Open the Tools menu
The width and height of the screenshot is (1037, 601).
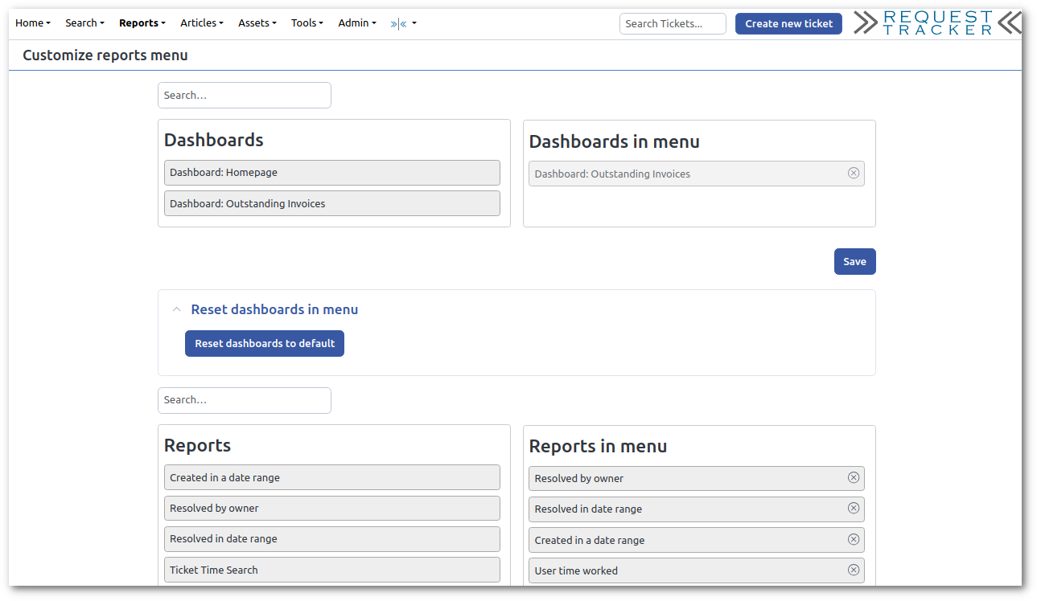coord(307,23)
